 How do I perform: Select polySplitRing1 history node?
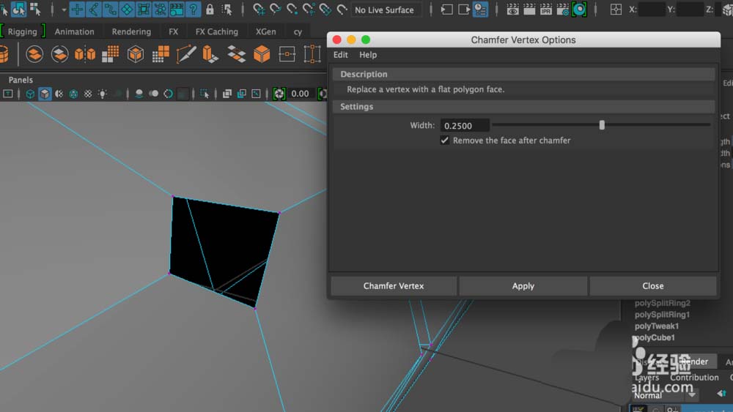pos(662,315)
